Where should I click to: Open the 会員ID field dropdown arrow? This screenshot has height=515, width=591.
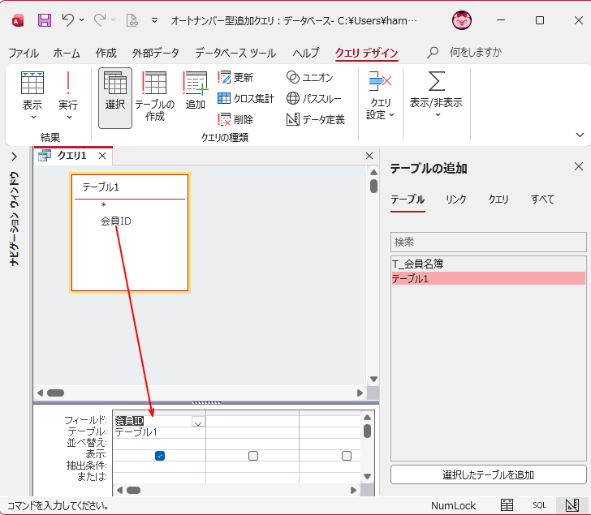tap(198, 422)
